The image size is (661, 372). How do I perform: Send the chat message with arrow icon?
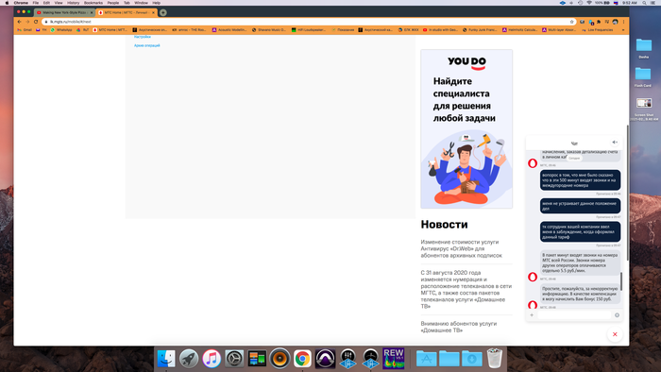pyautogui.click(x=617, y=315)
